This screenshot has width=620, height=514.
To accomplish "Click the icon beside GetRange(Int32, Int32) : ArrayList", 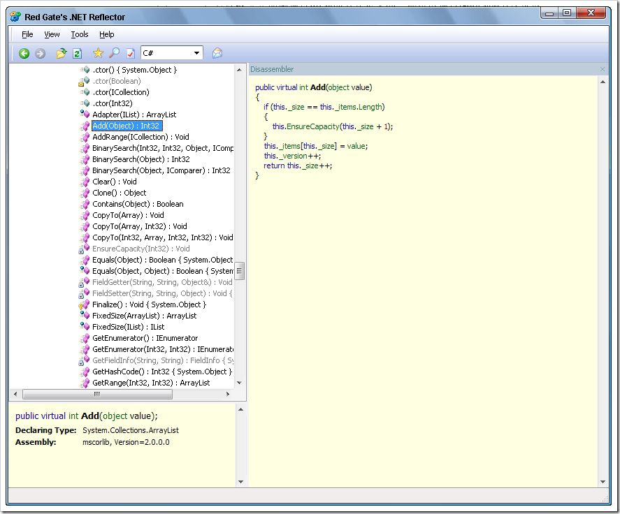I will coord(85,383).
